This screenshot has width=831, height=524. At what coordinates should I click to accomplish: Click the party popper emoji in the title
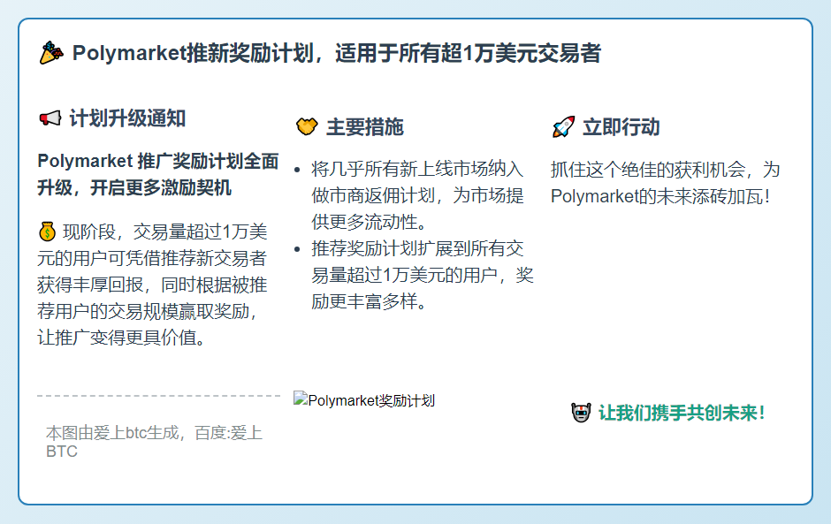pos(51,53)
